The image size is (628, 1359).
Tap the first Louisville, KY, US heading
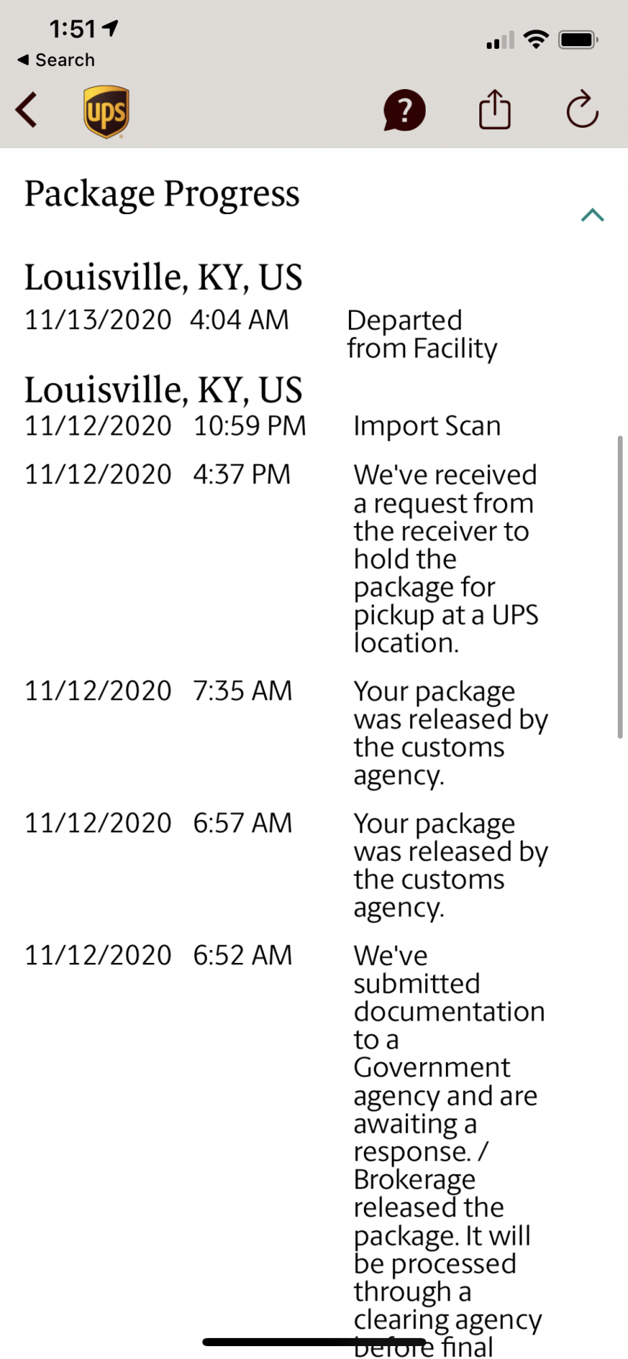tap(164, 277)
